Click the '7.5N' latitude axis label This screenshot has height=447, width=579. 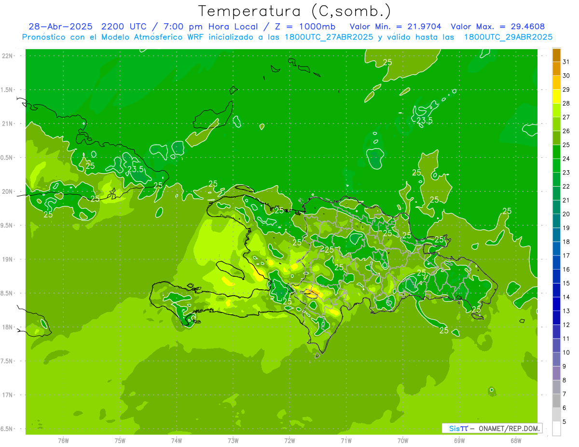[x=7, y=361]
